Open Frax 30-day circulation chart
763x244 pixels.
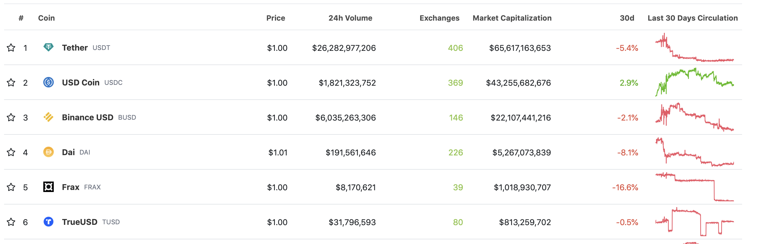(x=695, y=187)
